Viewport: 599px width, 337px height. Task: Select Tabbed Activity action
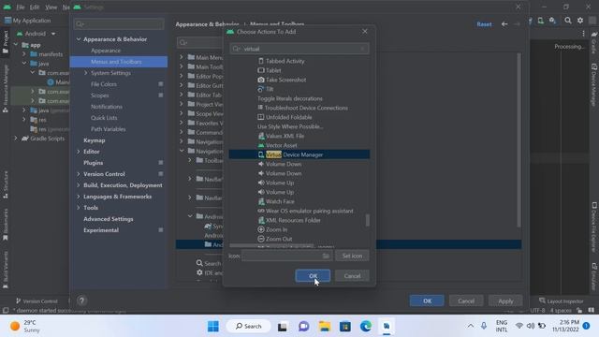pos(285,61)
